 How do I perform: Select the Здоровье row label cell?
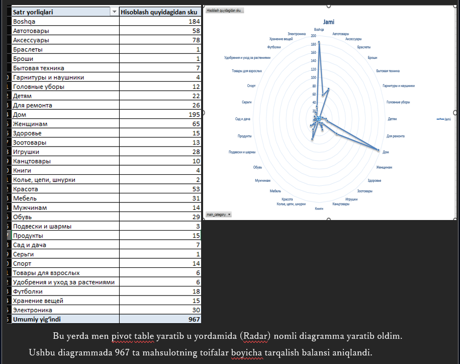pos(65,133)
